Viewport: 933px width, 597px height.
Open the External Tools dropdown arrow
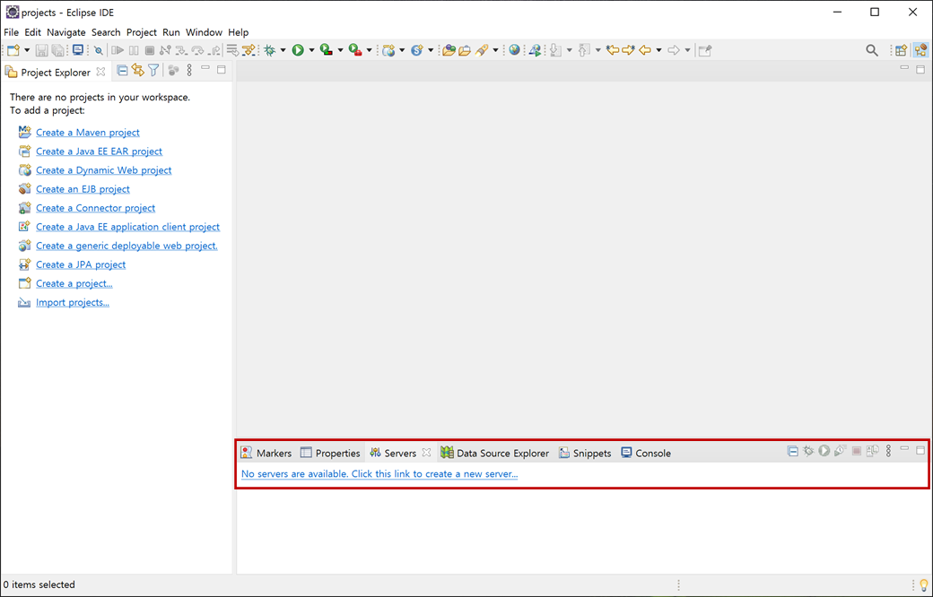pyautogui.click(x=369, y=50)
